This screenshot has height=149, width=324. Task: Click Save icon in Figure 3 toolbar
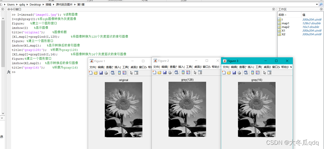point(234,73)
